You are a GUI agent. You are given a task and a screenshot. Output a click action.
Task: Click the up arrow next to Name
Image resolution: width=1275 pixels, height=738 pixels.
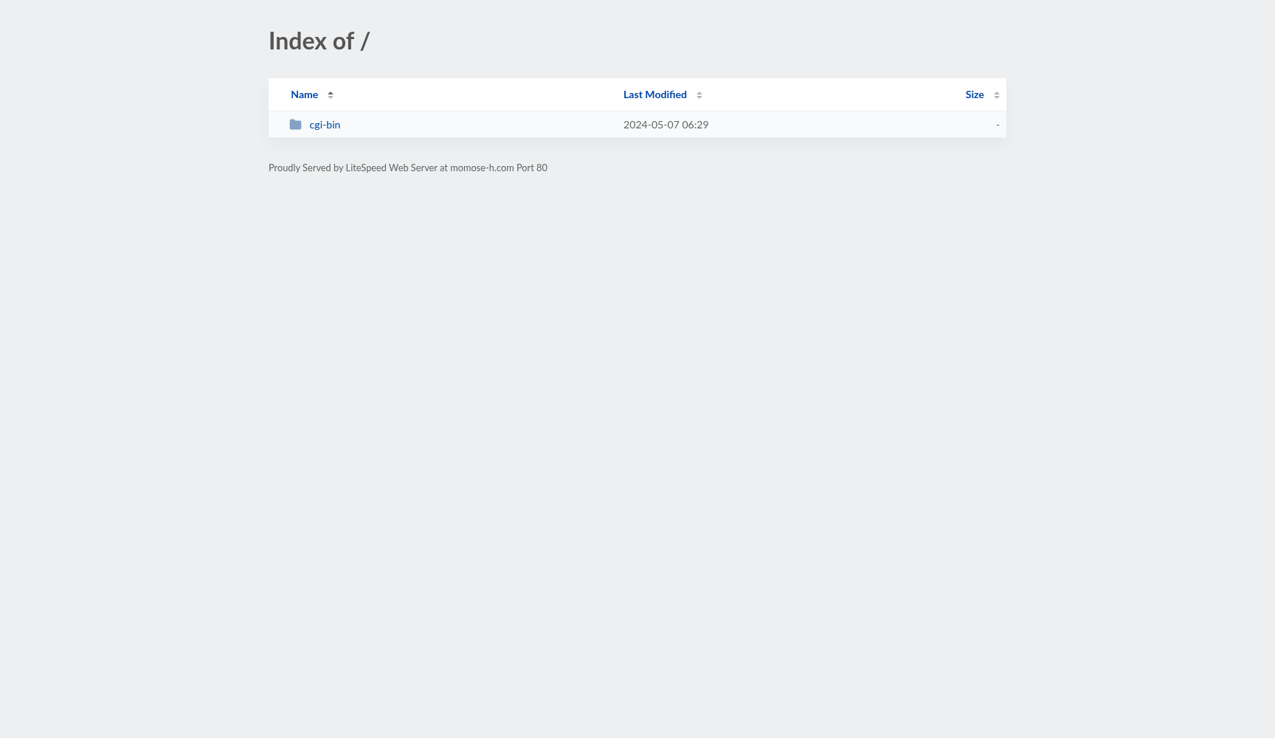pyautogui.click(x=331, y=92)
